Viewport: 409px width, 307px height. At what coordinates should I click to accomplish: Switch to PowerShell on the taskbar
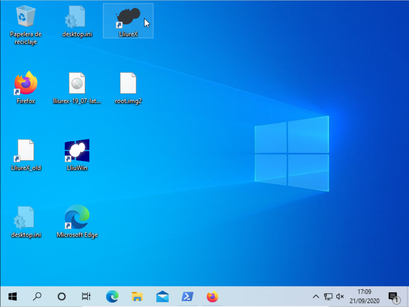[x=188, y=296]
